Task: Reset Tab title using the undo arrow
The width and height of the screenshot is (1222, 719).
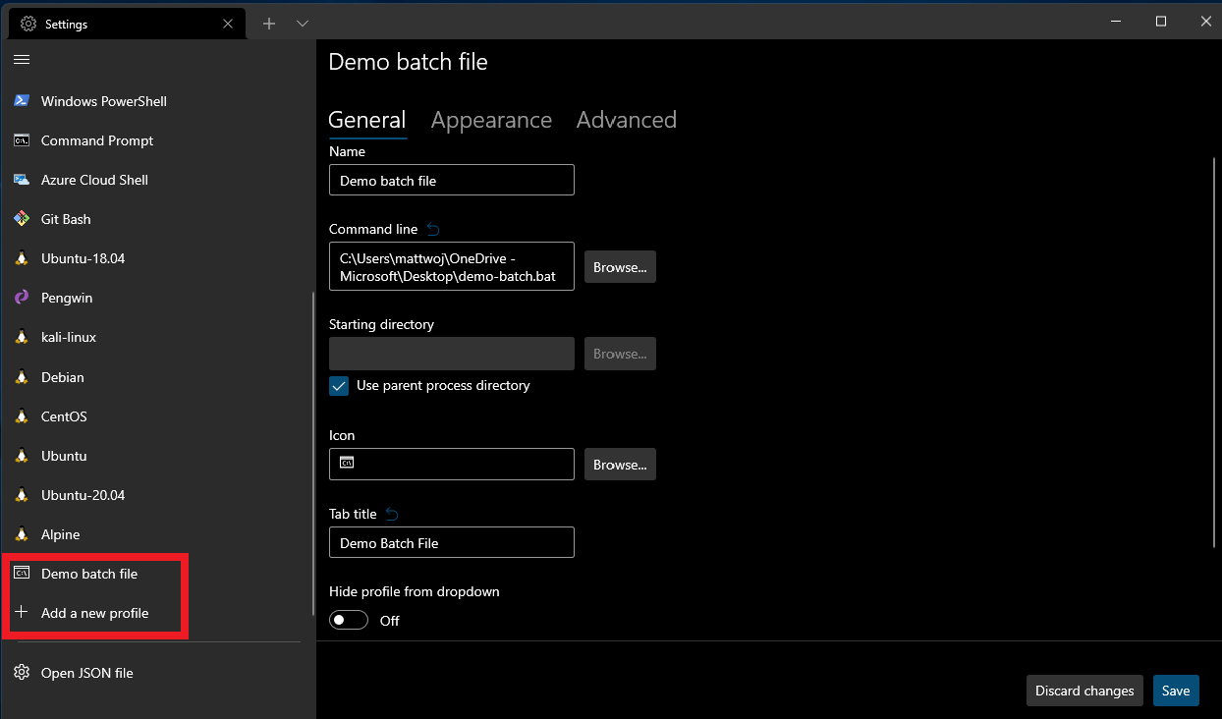Action: pos(391,512)
